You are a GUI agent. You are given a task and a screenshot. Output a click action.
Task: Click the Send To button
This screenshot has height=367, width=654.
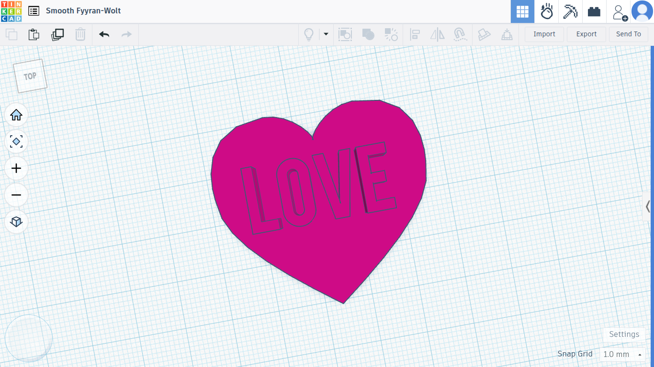[x=629, y=34]
